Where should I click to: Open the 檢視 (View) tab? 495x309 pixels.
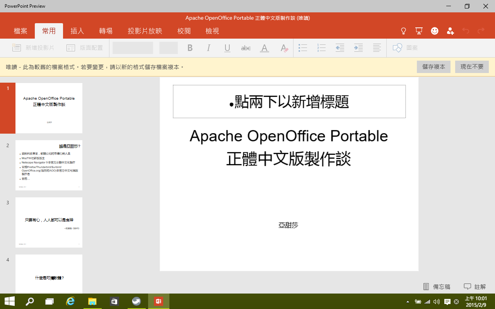[x=212, y=31]
